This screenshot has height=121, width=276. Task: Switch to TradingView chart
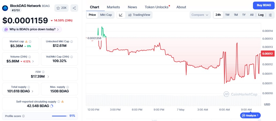[x=139, y=15]
